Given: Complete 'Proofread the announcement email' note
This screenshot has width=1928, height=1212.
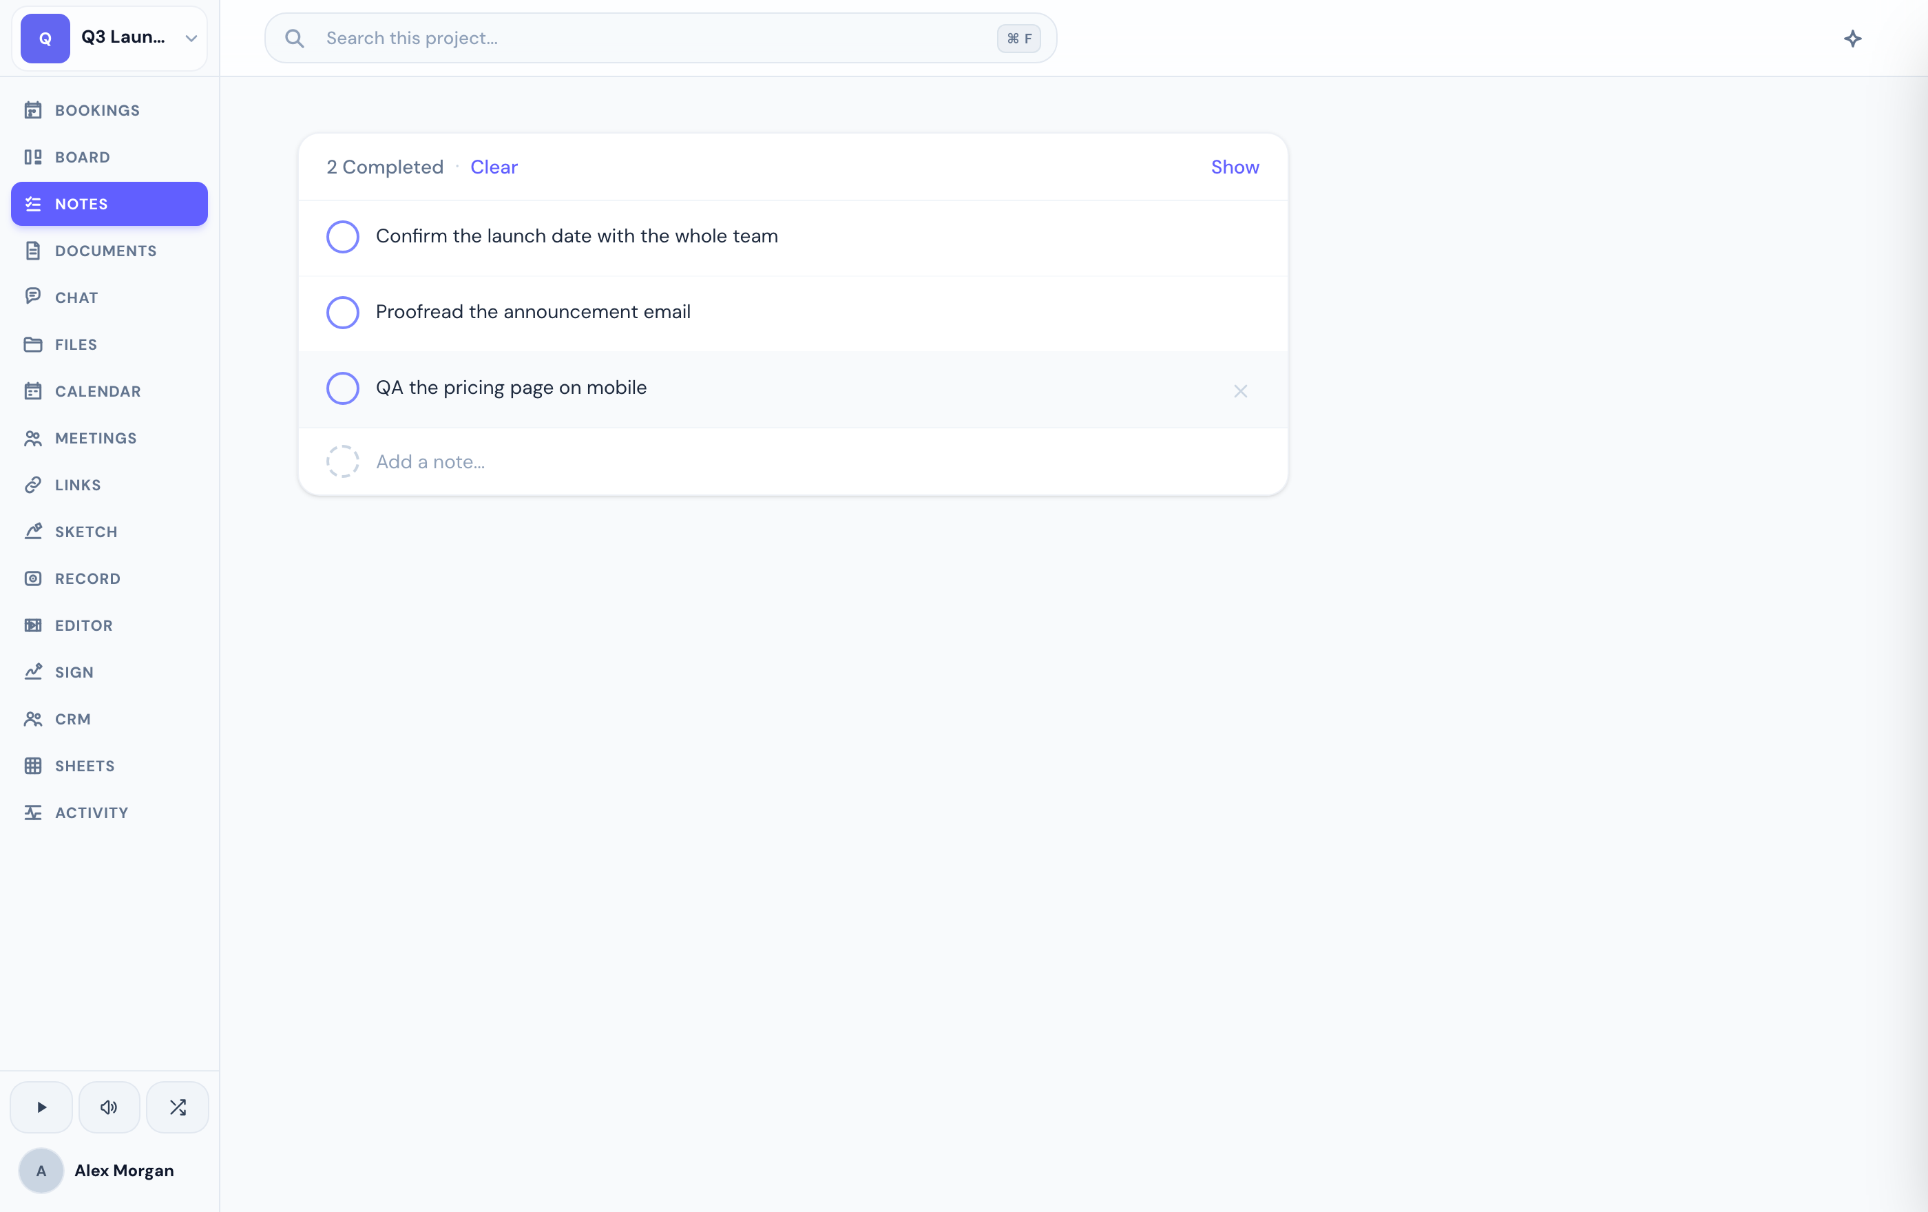Looking at the screenshot, I should click(343, 312).
